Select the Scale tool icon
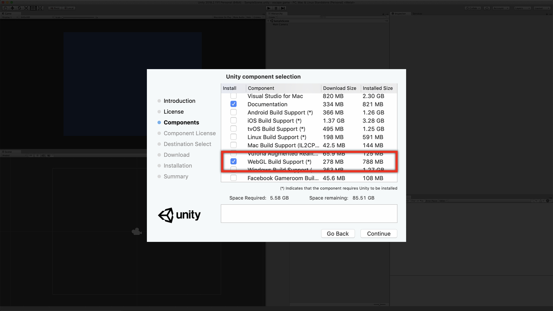This screenshot has height=311, width=553. [26, 8]
